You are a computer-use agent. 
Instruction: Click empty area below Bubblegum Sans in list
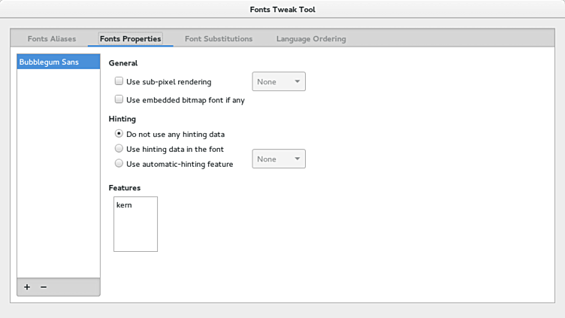tap(58, 173)
